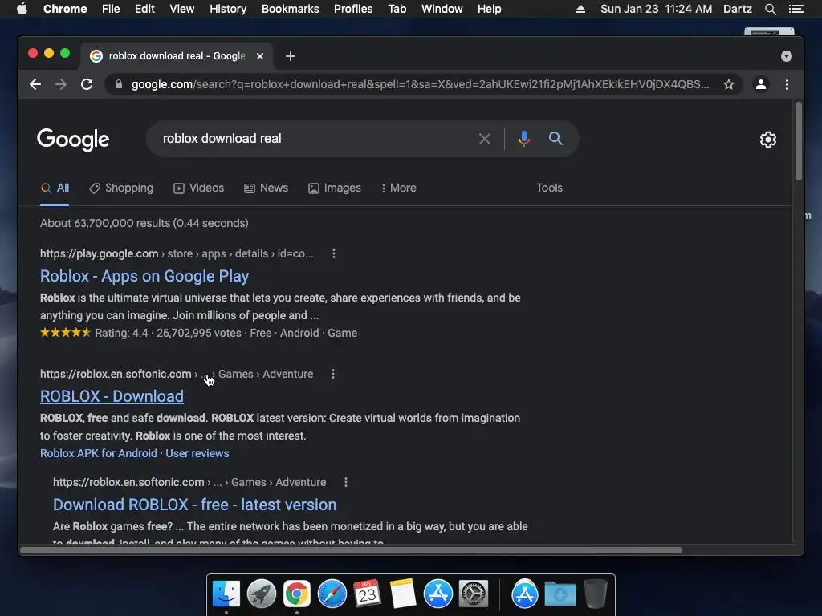
Task: Click the address bar URL
Action: pos(420,84)
